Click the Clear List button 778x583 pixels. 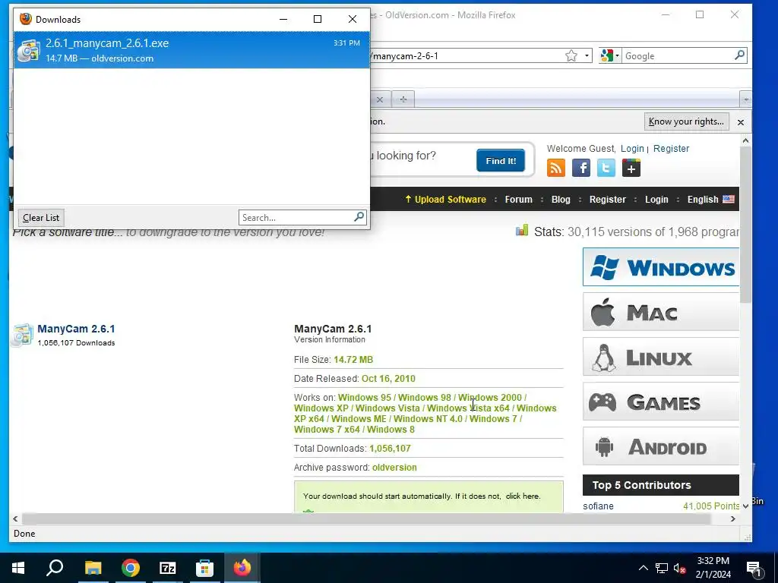(x=41, y=218)
